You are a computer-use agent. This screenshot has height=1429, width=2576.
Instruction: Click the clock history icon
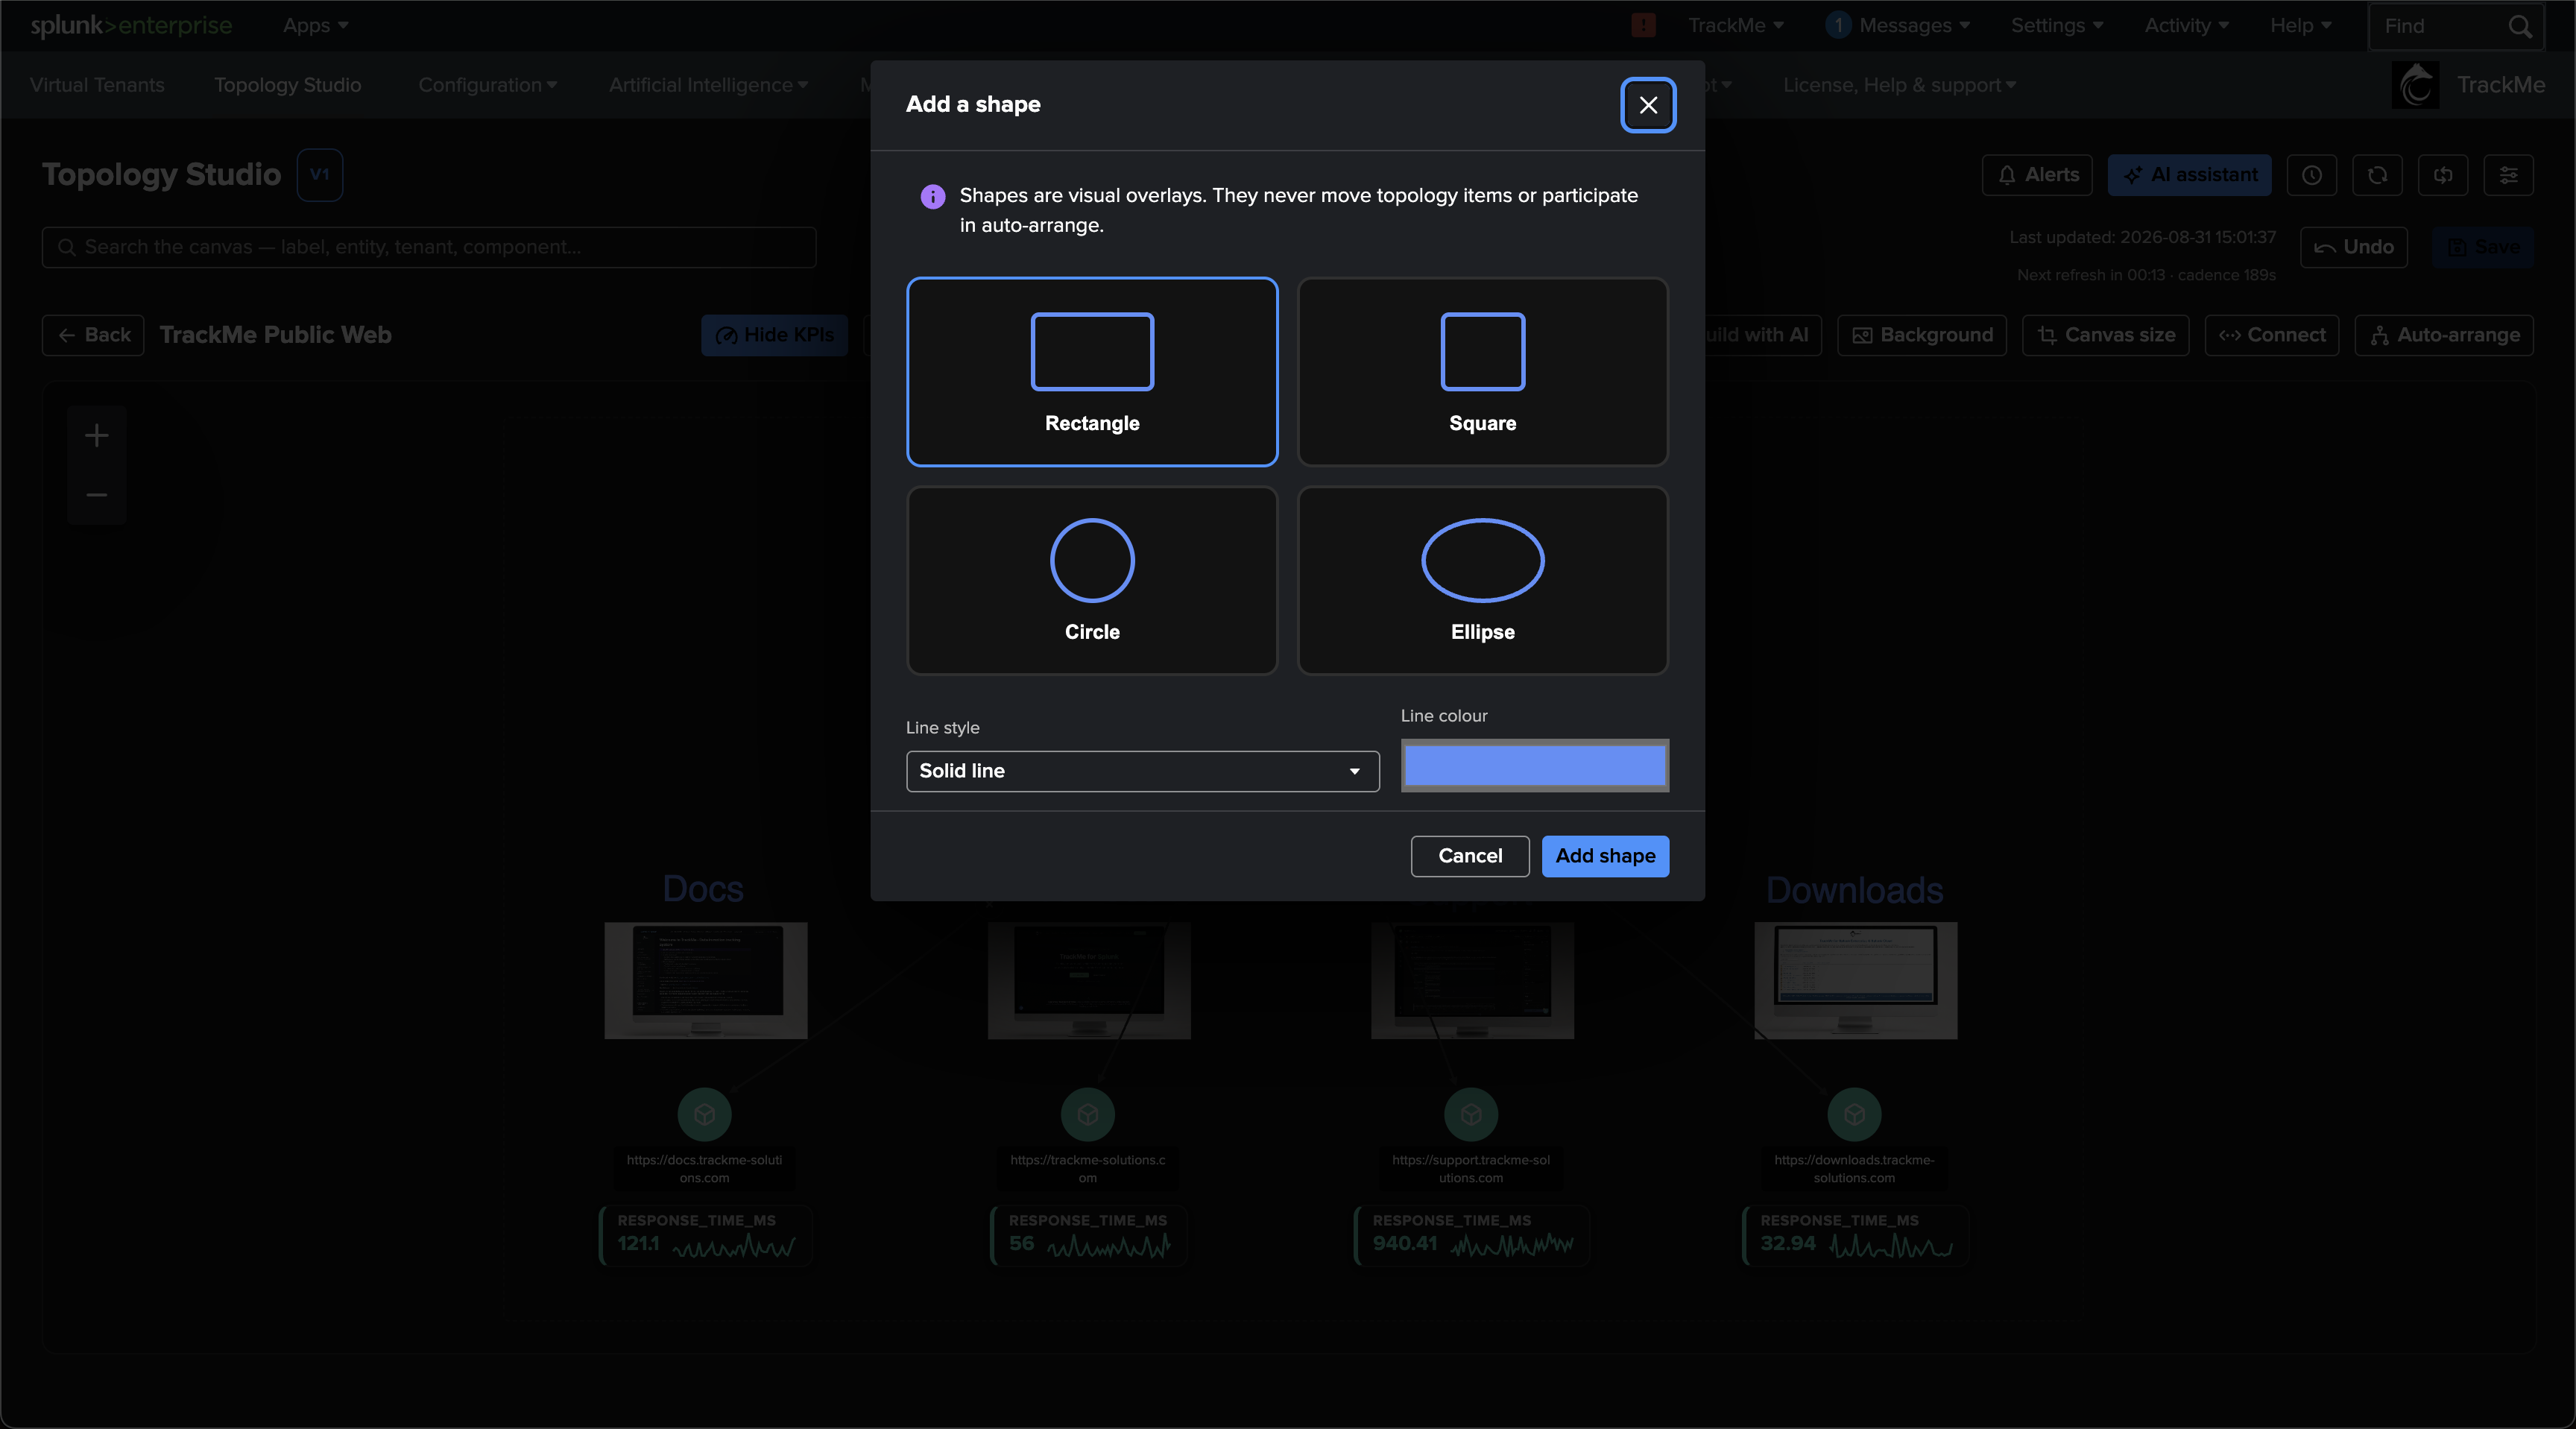[2311, 175]
